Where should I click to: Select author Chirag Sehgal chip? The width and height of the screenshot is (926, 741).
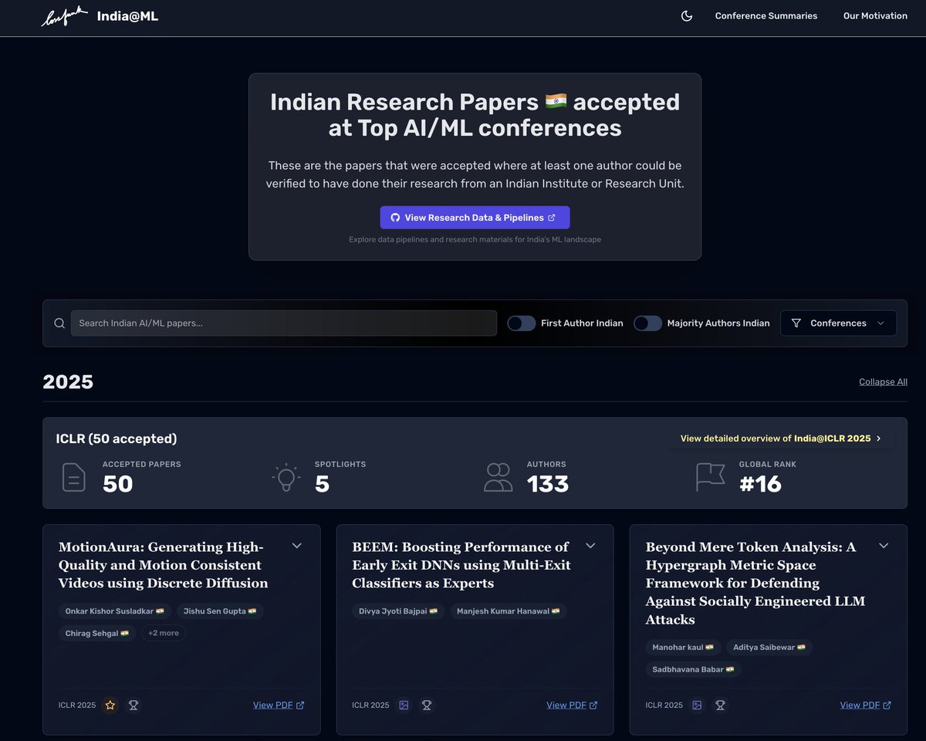97,633
